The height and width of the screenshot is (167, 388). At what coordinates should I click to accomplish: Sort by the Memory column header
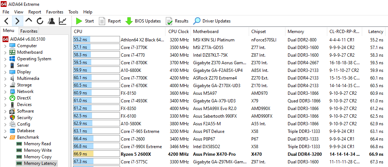point(306,31)
